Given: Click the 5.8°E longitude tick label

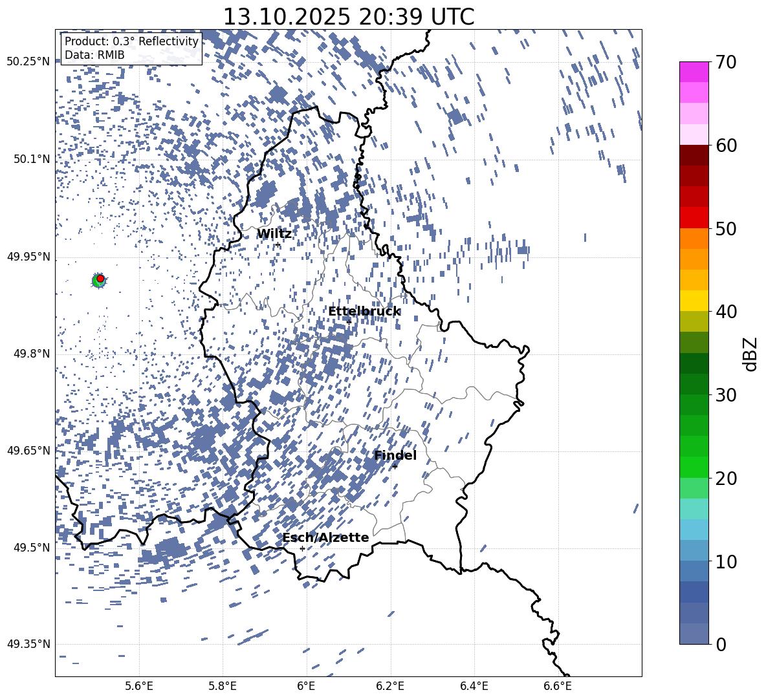Looking at the screenshot, I should (x=223, y=686).
